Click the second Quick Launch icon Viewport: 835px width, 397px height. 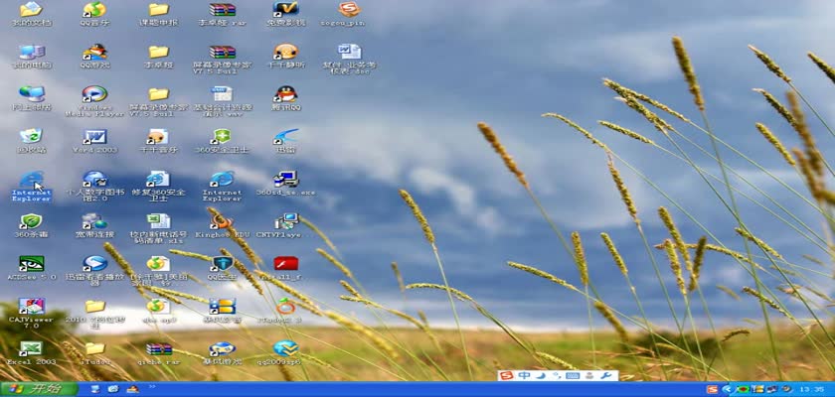tap(113, 390)
